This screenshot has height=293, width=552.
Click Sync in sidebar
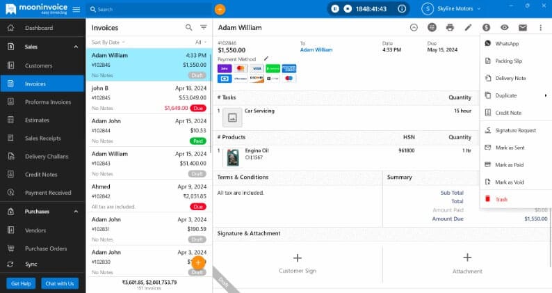point(42,264)
